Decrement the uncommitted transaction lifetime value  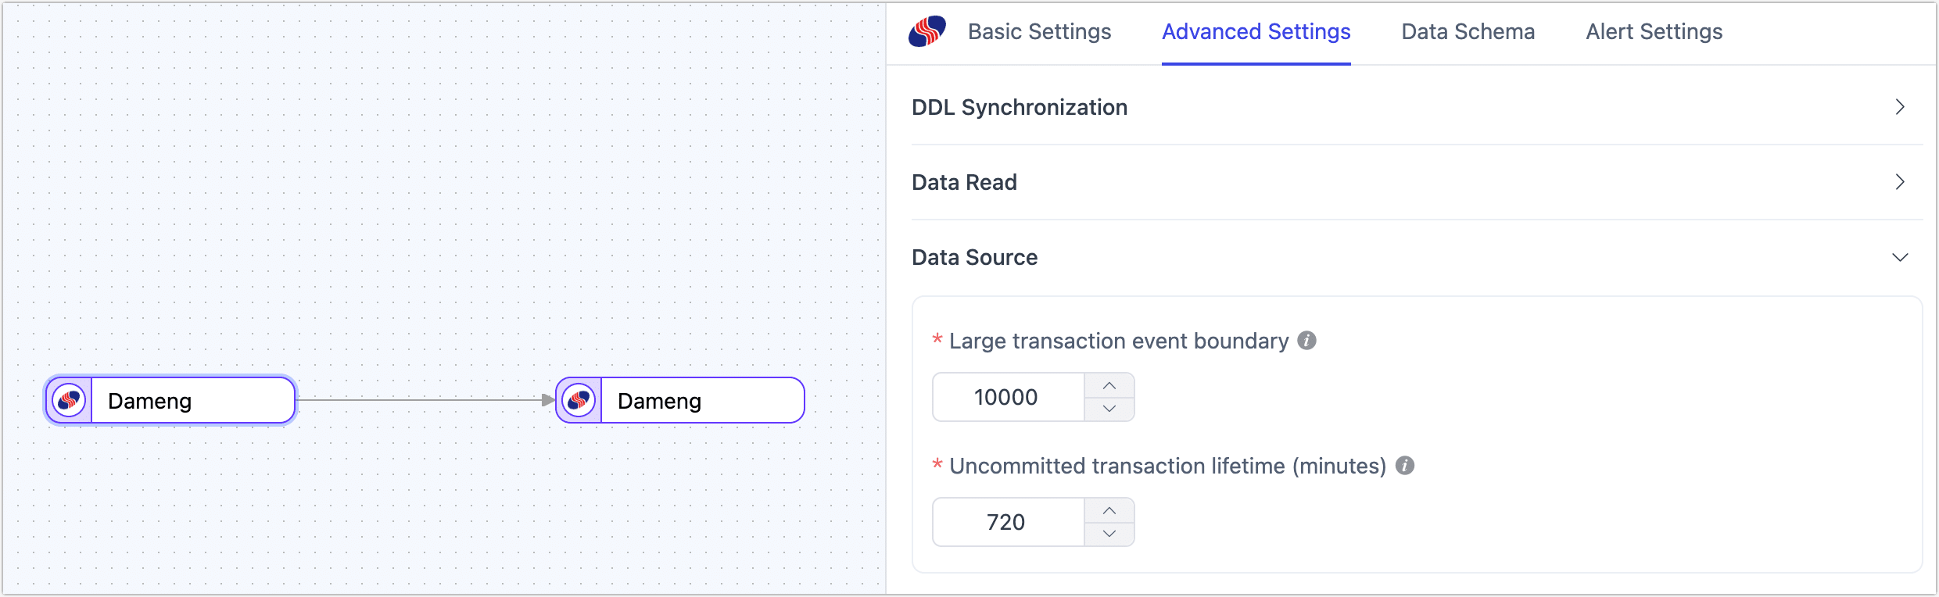point(1109,534)
